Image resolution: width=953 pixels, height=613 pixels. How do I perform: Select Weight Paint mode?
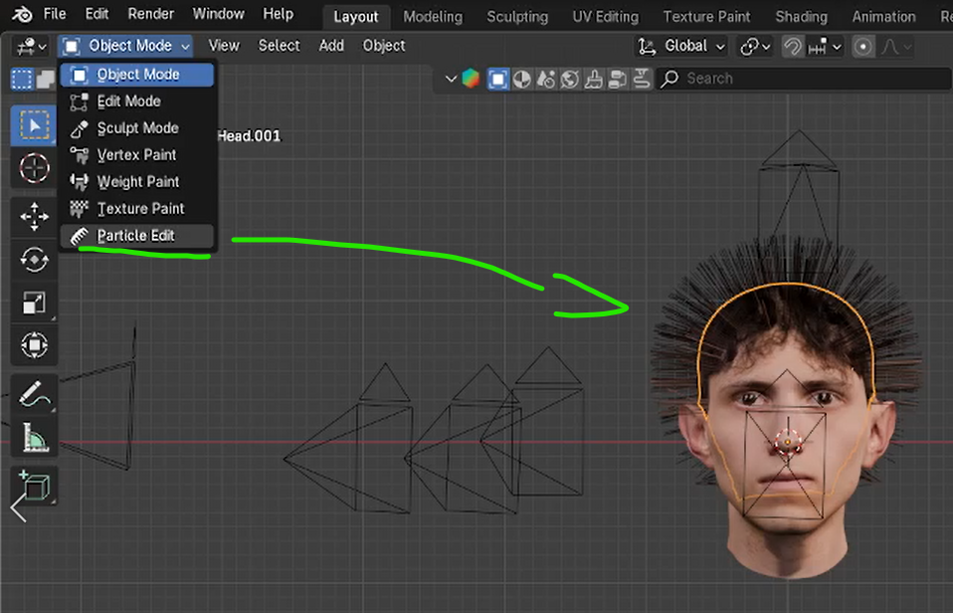pos(137,182)
